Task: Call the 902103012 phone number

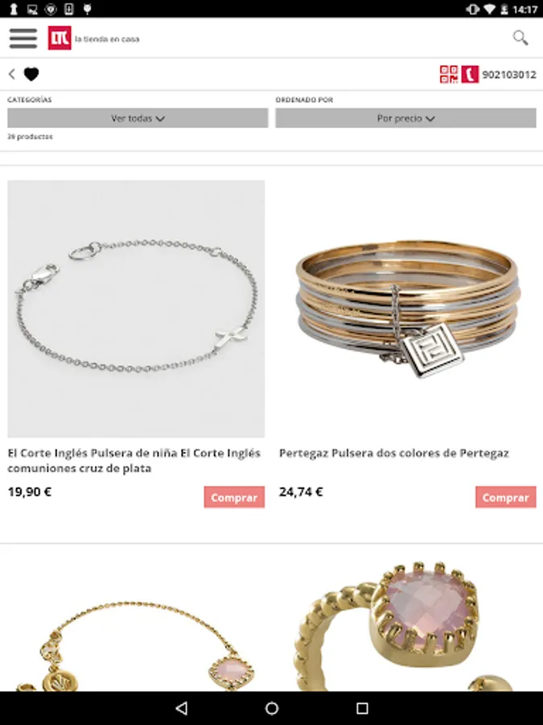Action: tap(509, 74)
